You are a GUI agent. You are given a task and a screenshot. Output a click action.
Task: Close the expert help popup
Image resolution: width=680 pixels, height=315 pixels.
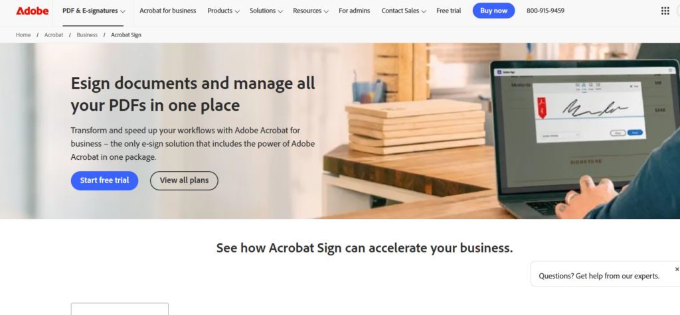[677, 269]
